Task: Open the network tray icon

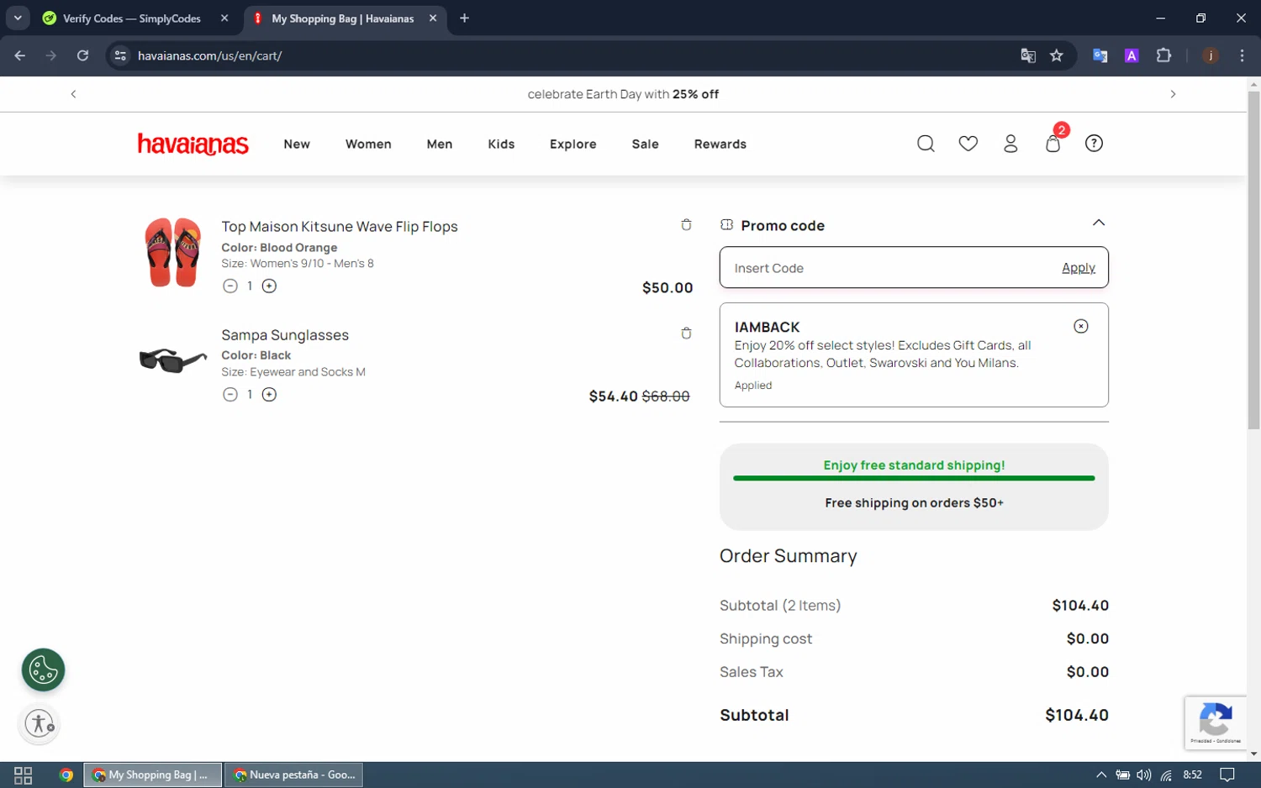Action: (1166, 775)
